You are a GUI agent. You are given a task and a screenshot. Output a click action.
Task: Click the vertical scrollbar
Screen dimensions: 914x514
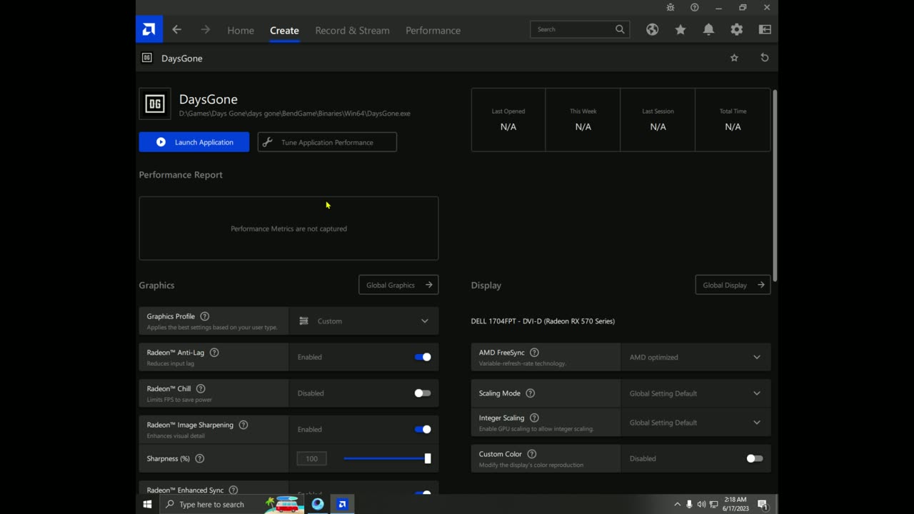(775, 186)
